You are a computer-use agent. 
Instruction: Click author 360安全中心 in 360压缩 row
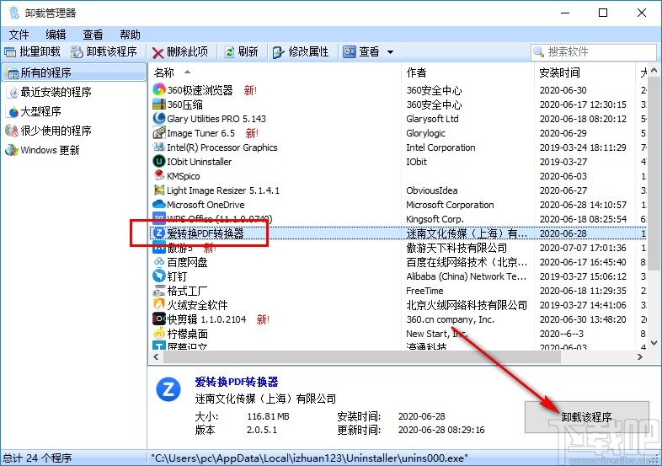(434, 104)
